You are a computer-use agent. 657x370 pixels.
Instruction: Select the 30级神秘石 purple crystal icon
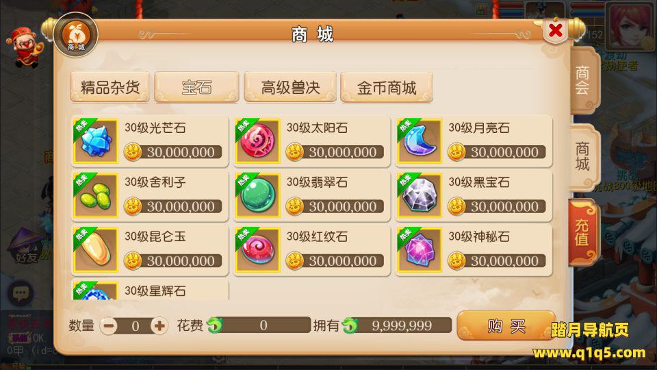(x=420, y=250)
